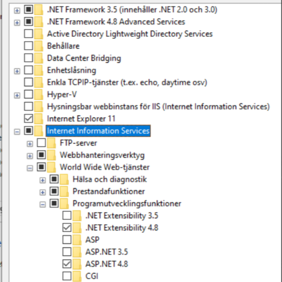The height and width of the screenshot is (282, 282).
Task: Collapse the Programutvecklingsfunktioner node
Action: pos(43,205)
